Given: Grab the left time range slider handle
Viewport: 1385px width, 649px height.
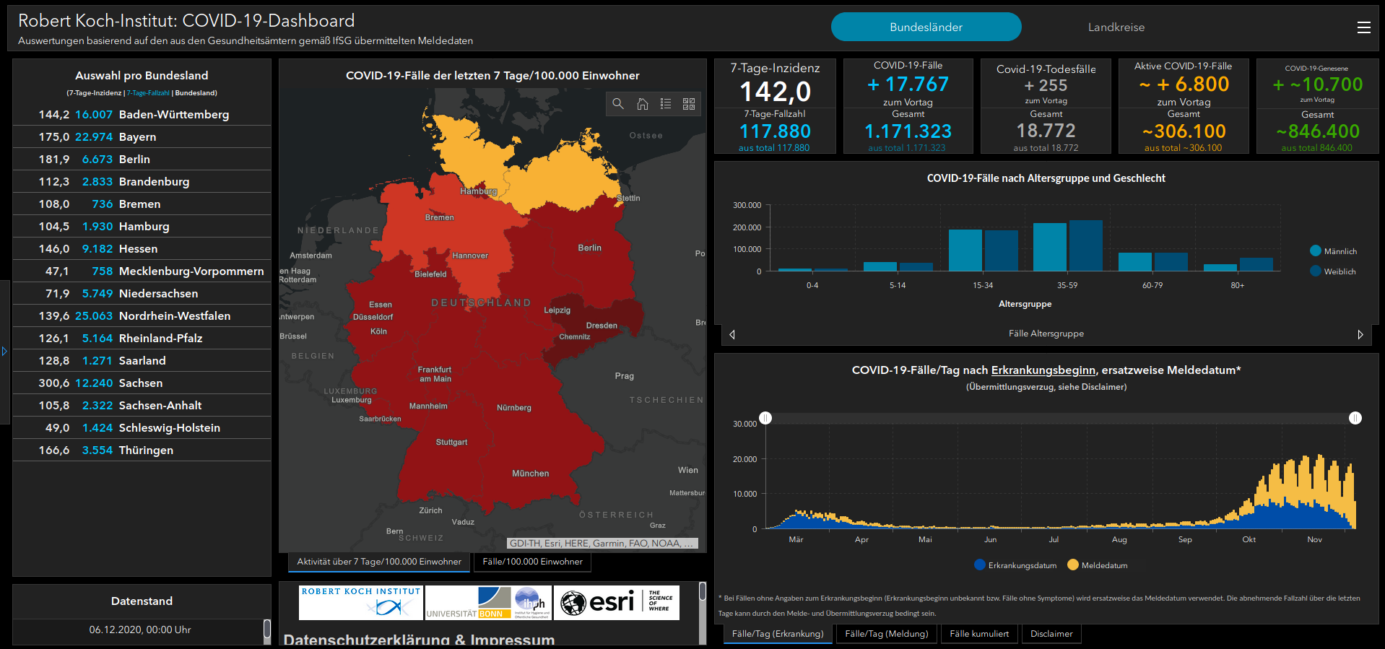Looking at the screenshot, I should 765,418.
